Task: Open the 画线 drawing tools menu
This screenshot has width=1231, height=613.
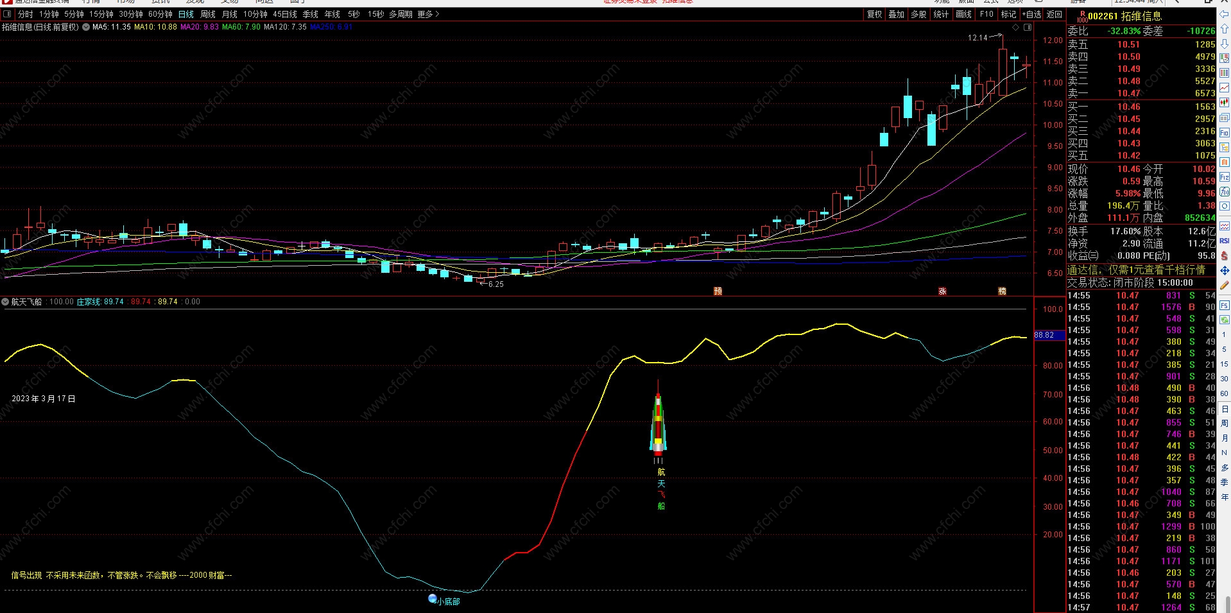Action: coord(964,14)
